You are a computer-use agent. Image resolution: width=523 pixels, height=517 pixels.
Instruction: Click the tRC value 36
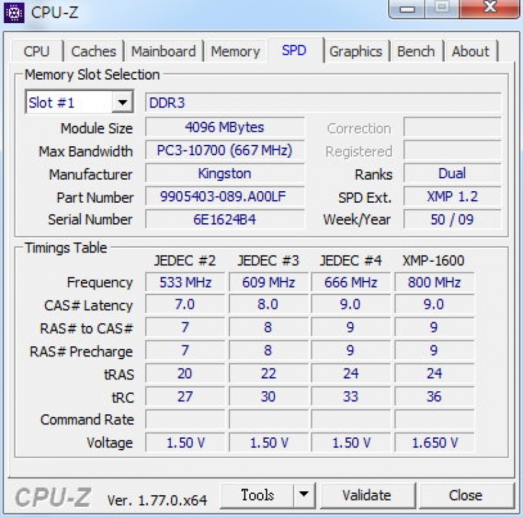click(434, 397)
